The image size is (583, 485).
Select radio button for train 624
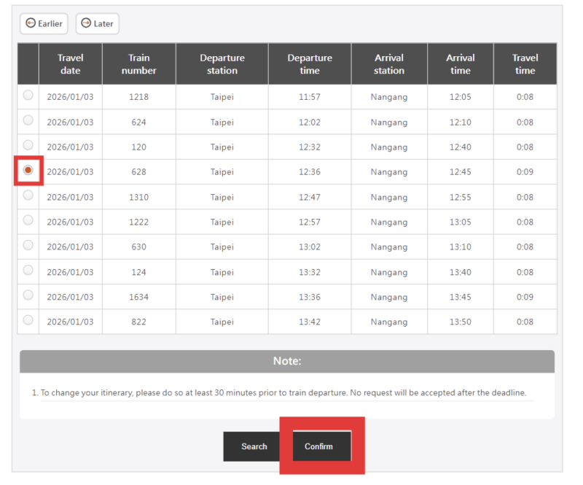click(x=28, y=120)
